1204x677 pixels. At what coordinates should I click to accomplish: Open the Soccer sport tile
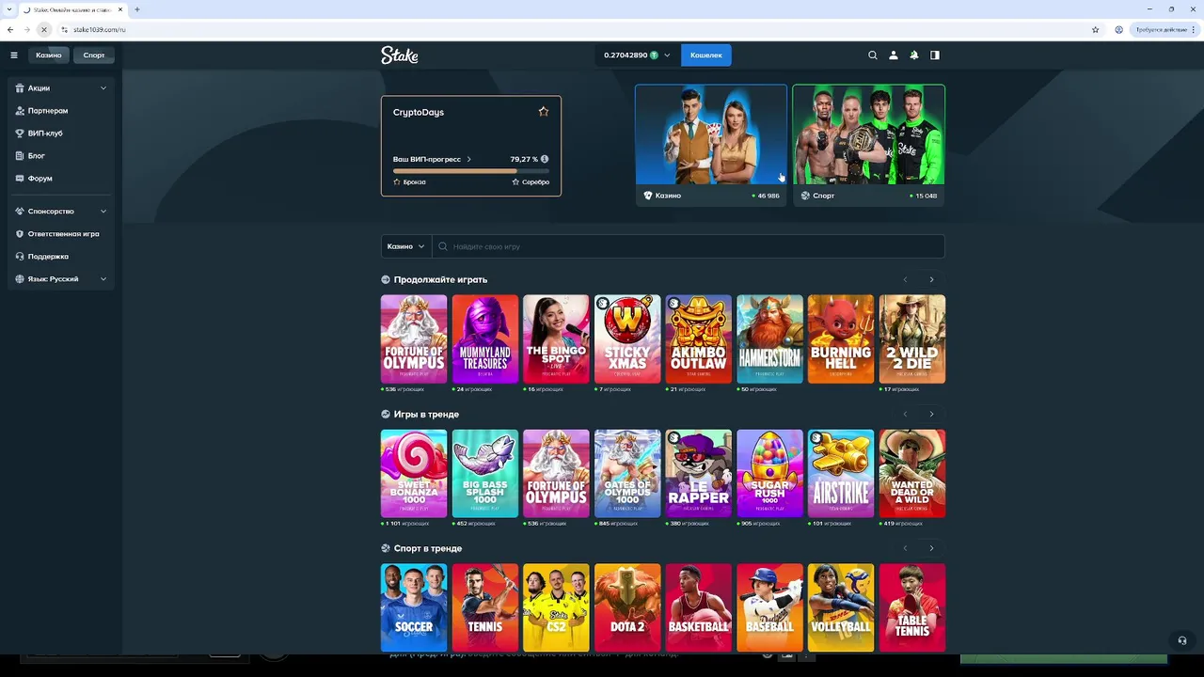pos(414,608)
